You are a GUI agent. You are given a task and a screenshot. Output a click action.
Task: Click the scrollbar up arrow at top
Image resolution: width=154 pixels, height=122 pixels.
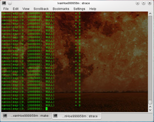click(150, 14)
